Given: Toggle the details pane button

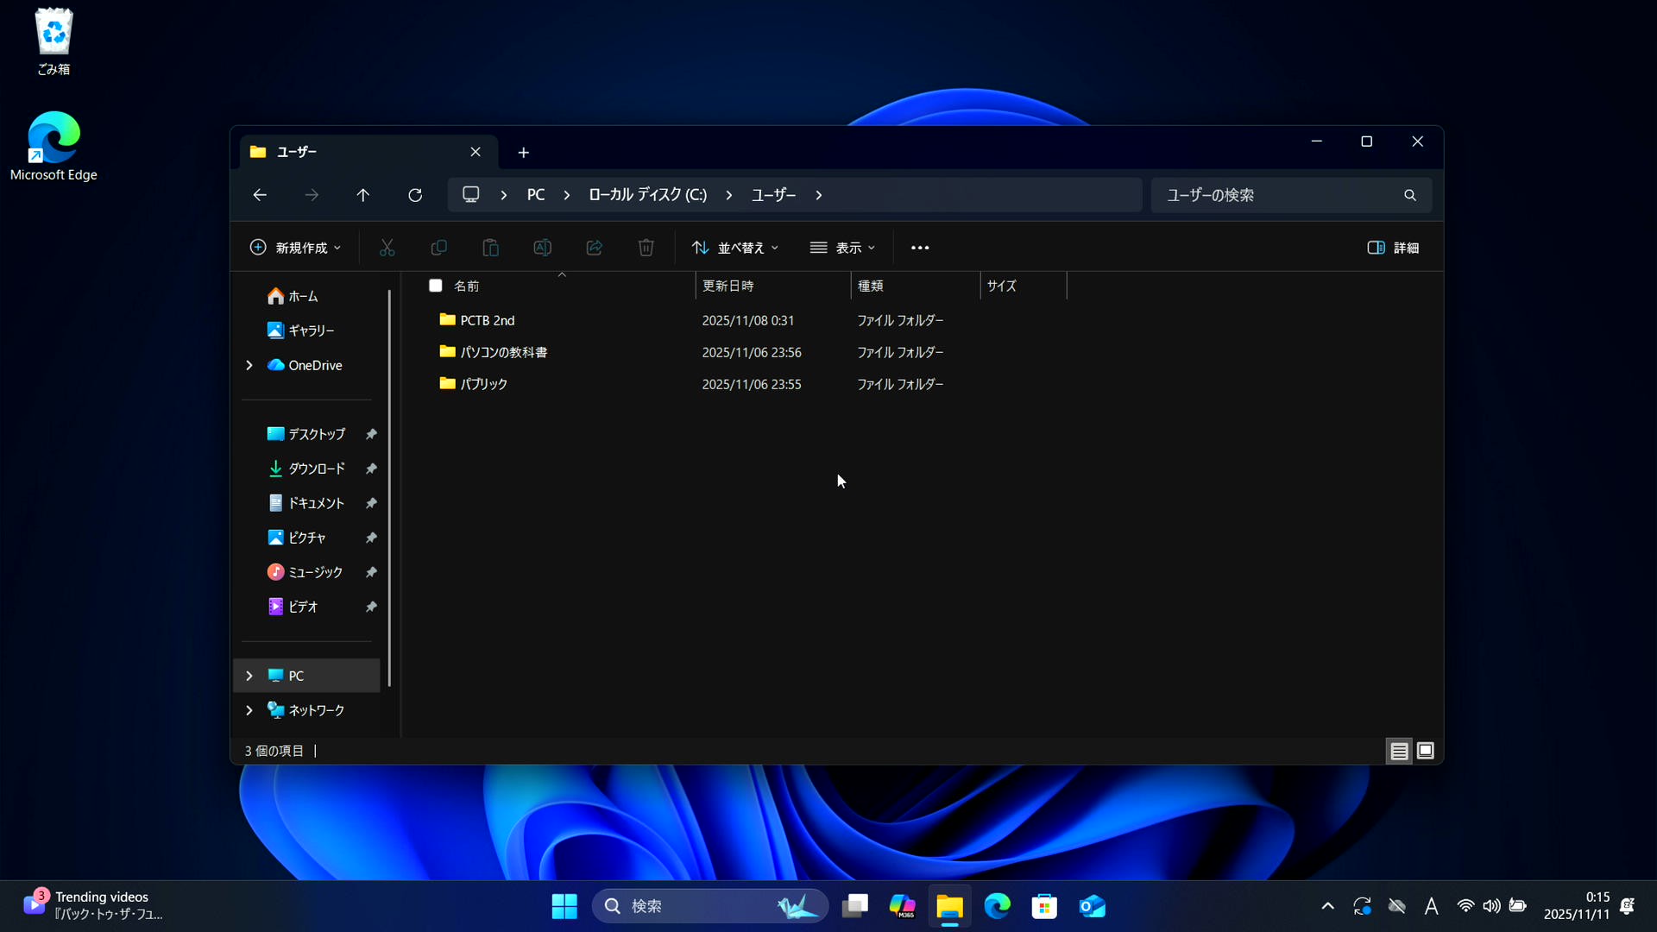Looking at the screenshot, I should click(x=1393, y=248).
